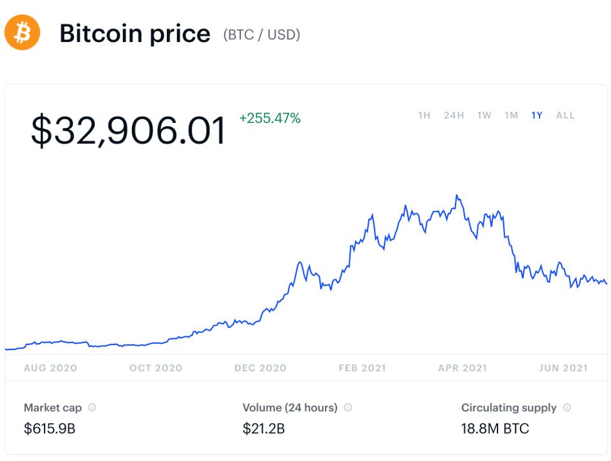Click the $32,906.01 price value
Screen dimensions: 611x461
128,131
